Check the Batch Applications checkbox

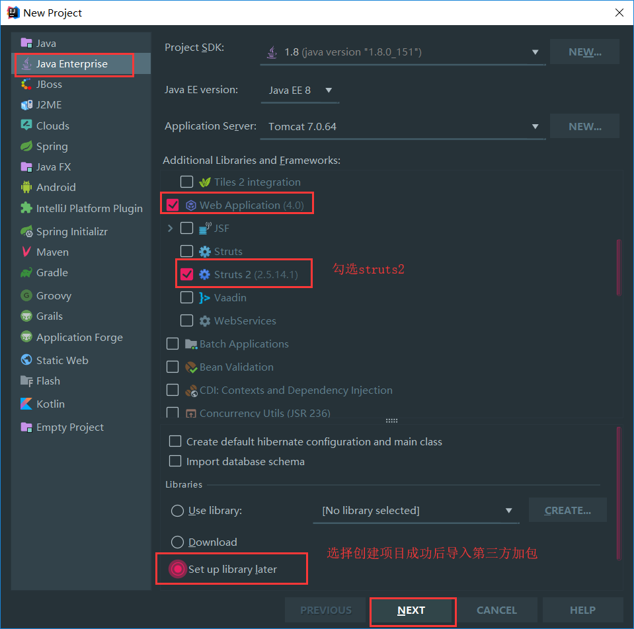click(x=173, y=344)
